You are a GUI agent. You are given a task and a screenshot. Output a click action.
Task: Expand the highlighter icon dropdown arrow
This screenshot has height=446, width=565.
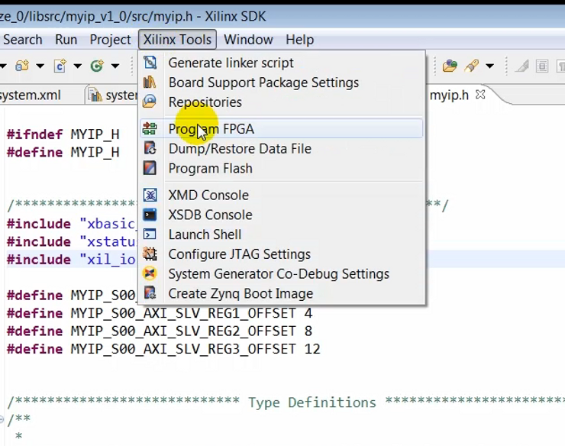489,66
